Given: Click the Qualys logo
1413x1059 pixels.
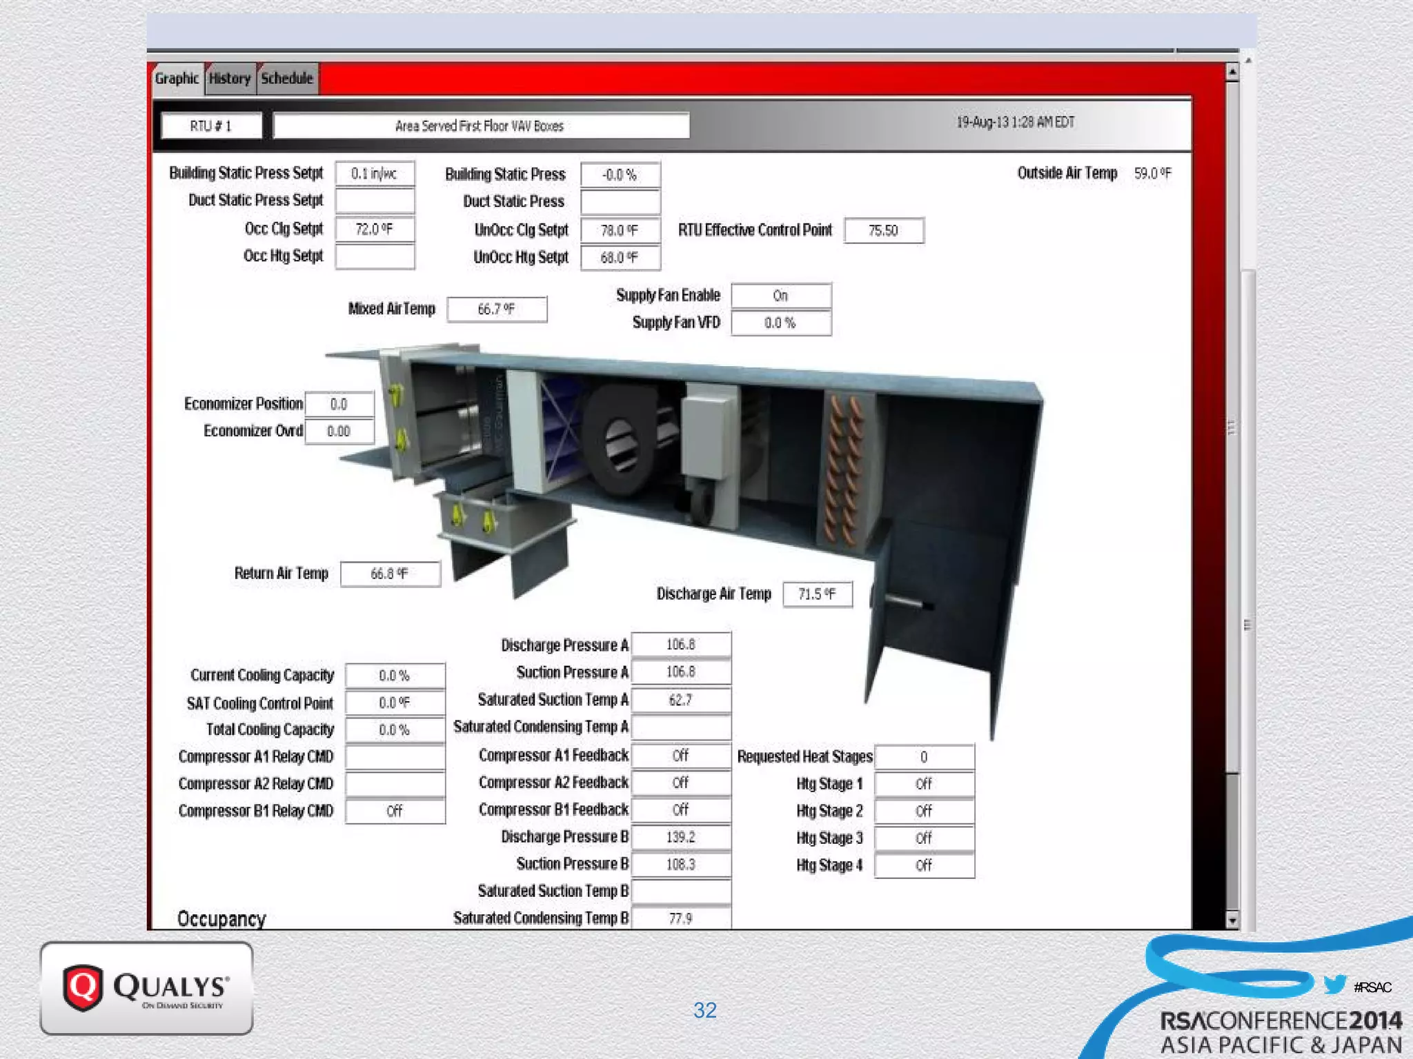Looking at the screenshot, I should [146, 987].
